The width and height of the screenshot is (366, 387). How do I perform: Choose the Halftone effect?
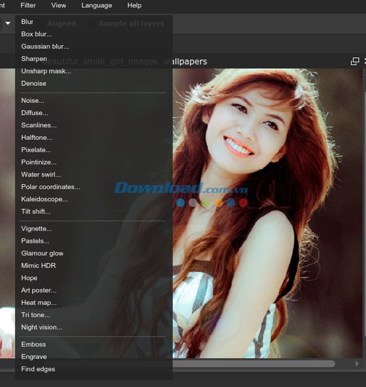pos(37,137)
